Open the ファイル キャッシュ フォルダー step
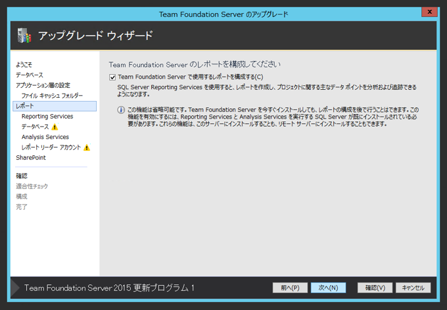Screen dimensions: 447x310 [52, 96]
